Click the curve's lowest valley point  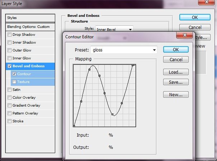[x=113, y=115]
